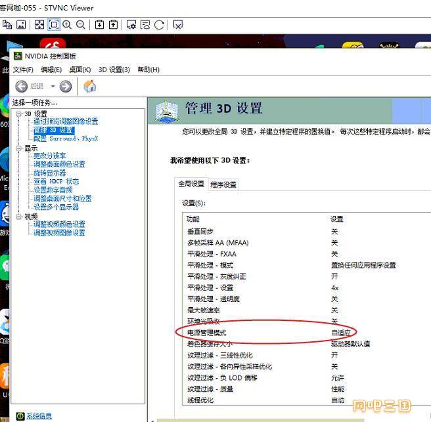Click the 置换任何应用程序设置 value

click(363, 265)
